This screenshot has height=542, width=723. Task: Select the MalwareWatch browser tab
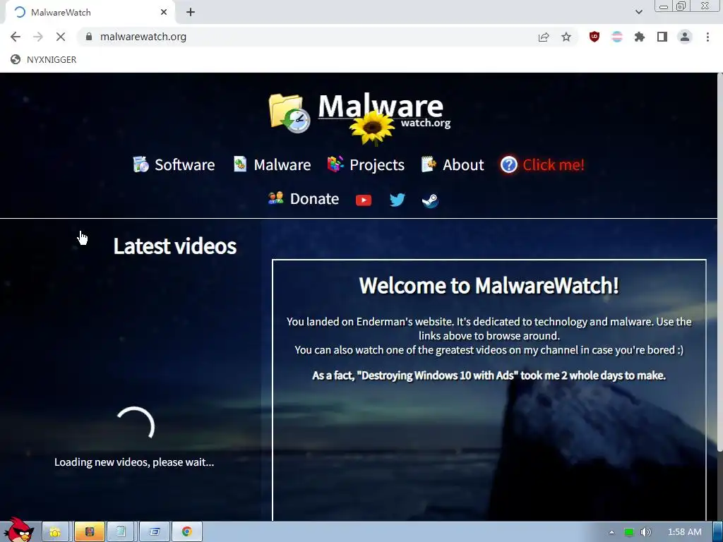pos(90,13)
